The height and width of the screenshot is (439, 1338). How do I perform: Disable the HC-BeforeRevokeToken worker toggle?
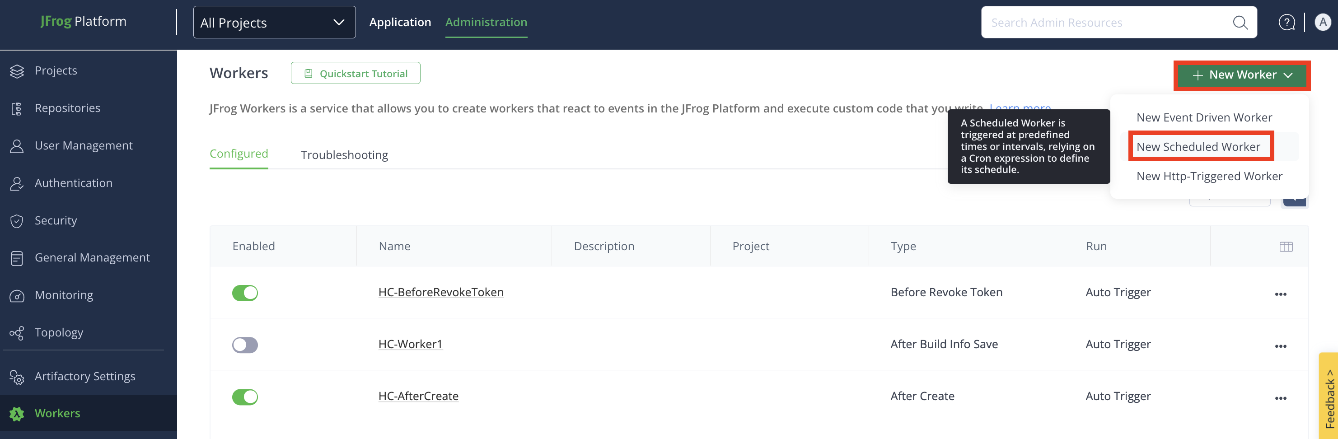point(245,293)
